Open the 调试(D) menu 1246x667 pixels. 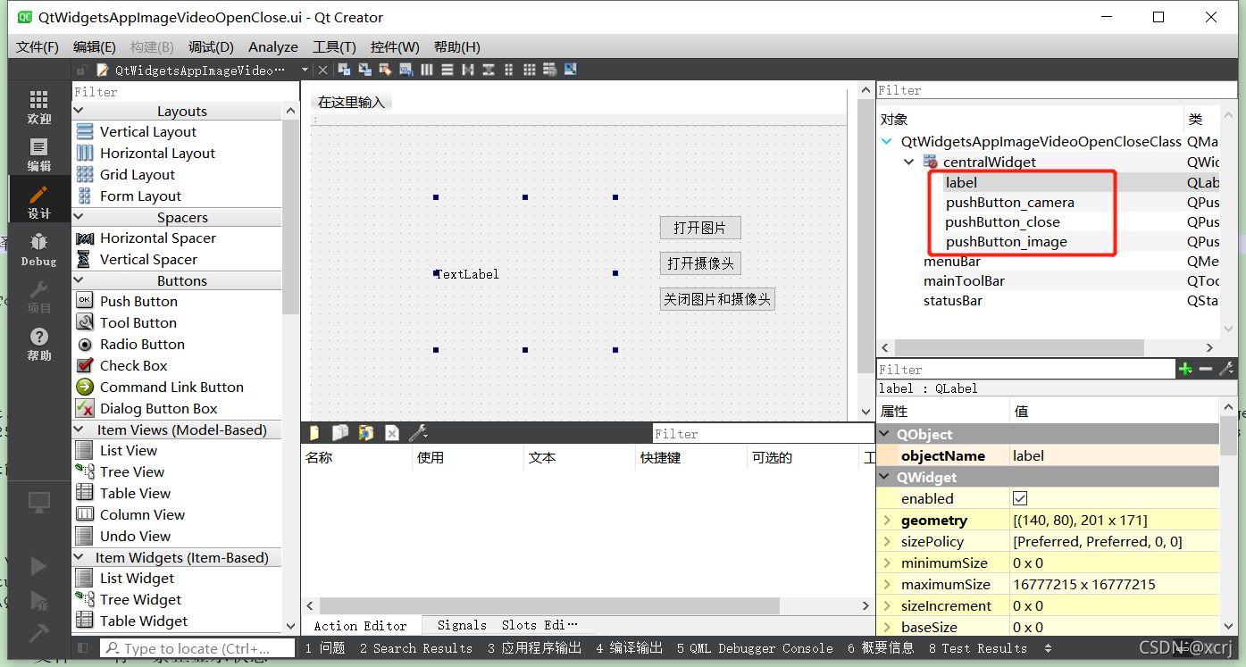tap(211, 46)
